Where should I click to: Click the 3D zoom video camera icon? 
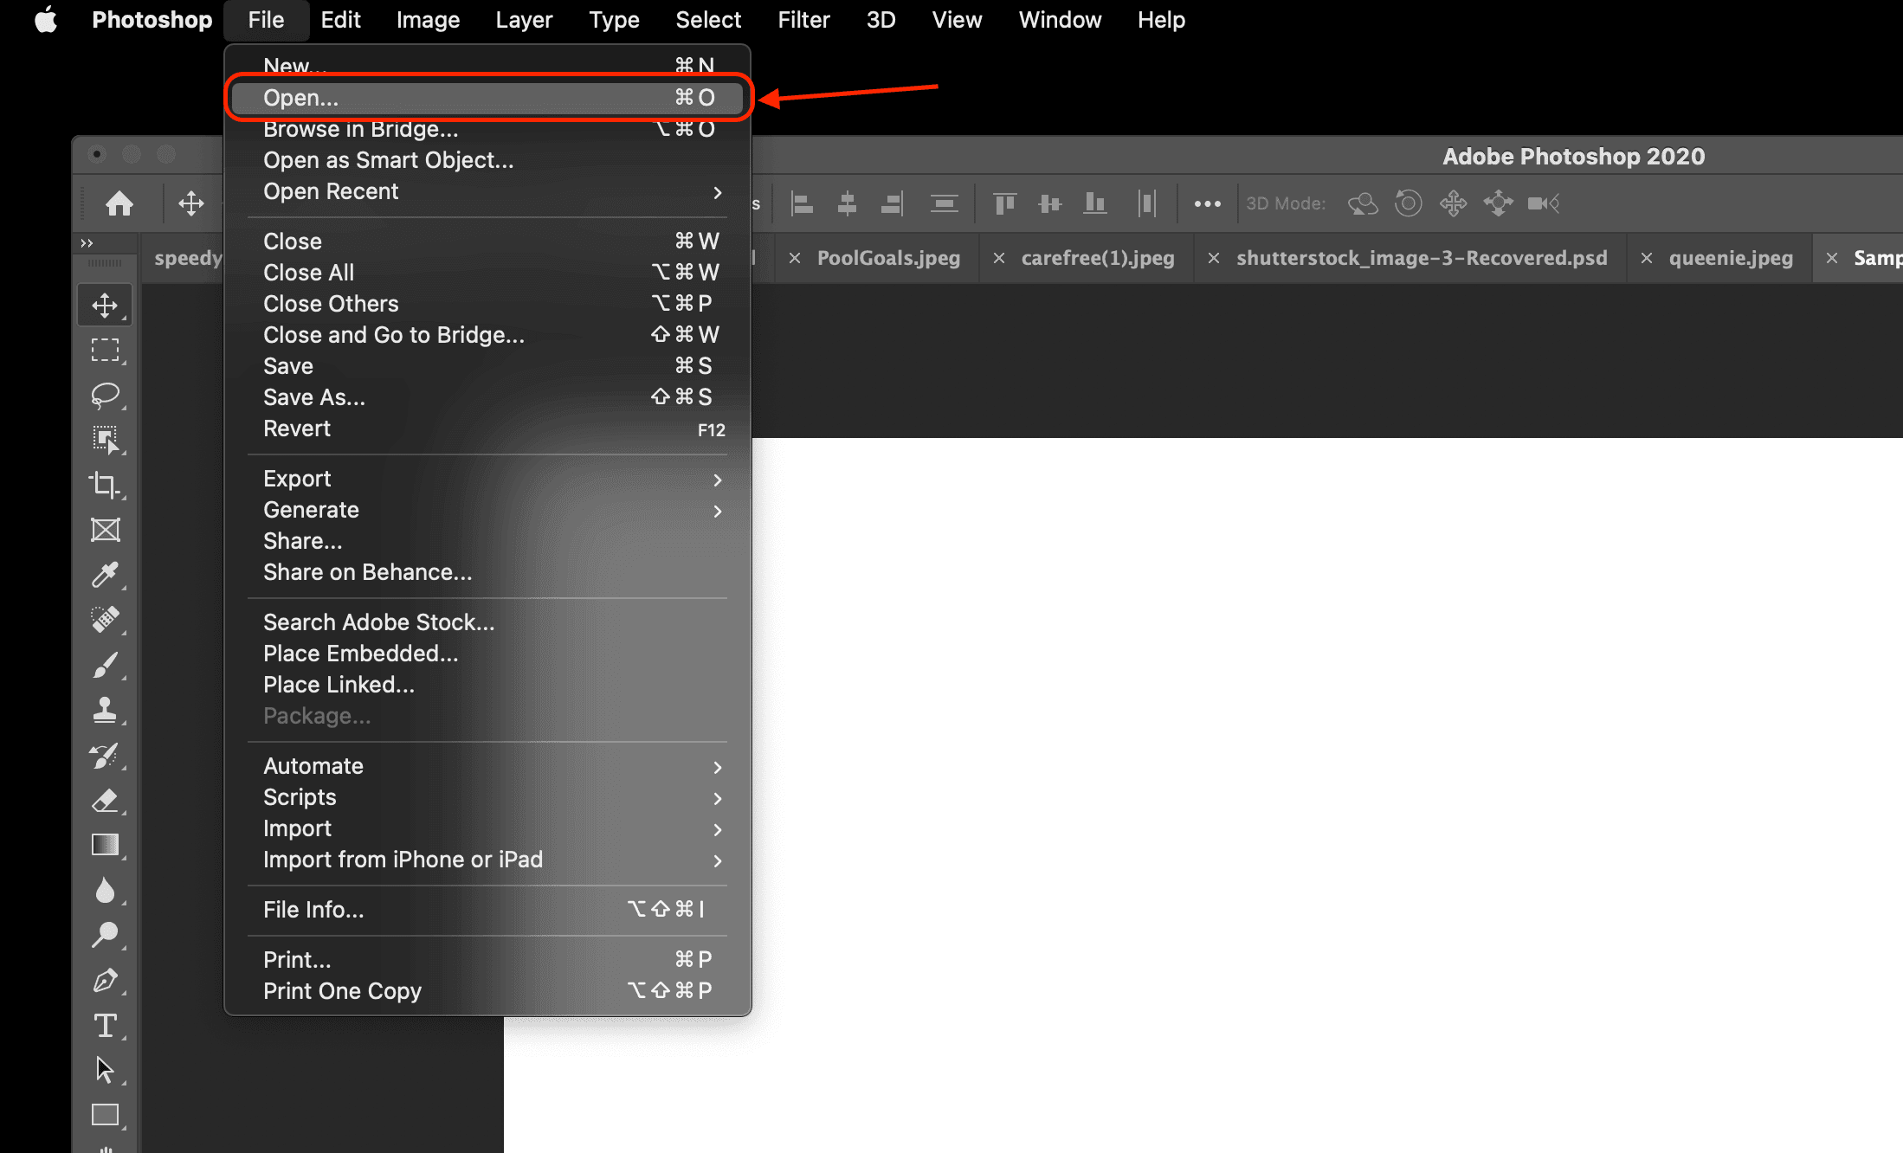(x=1544, y=203)
